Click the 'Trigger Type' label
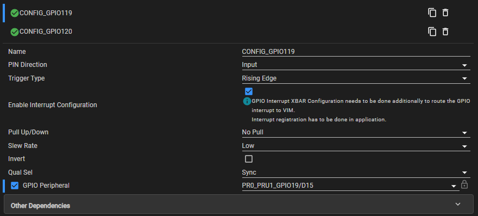478x216 pixels. pos(27,78)
